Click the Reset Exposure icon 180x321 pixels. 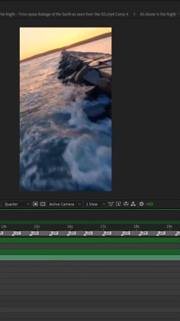tap(141, 204)
